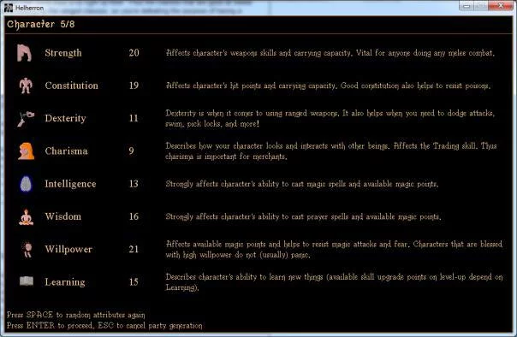Click the Charisma red-haired face icon
517x337 pixels.
coord(26,151)
